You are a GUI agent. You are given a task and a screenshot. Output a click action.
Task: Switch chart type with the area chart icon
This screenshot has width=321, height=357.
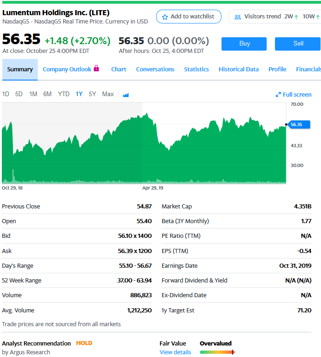(x=126, y=95)
